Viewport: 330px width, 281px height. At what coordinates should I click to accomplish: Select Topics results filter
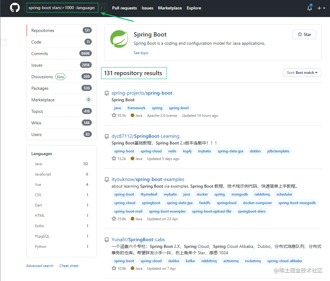[x=61, y=111]
